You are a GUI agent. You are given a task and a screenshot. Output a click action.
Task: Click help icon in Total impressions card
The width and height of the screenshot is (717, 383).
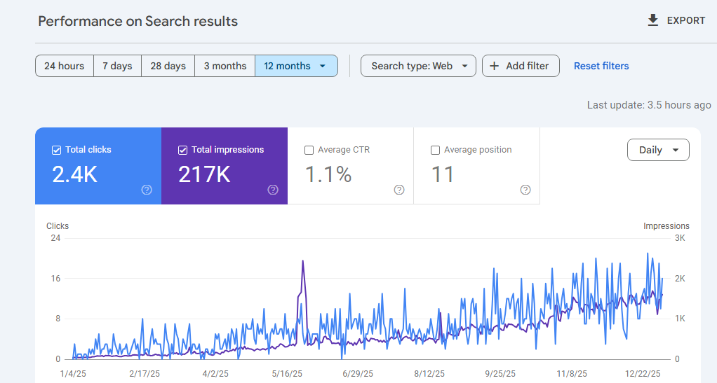click(273, 190)
